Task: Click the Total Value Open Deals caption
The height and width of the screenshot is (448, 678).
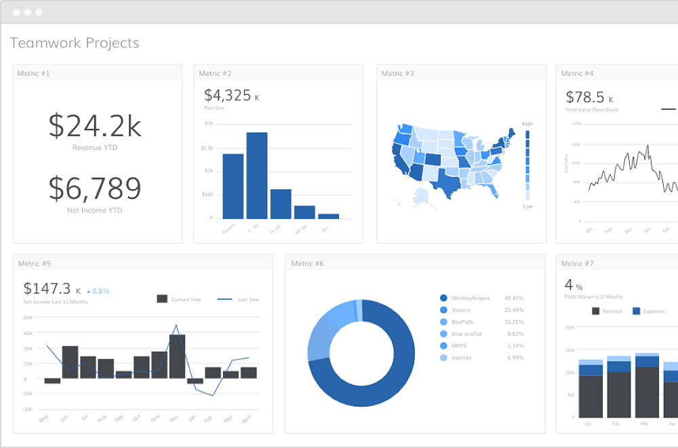Action: click(x=591, y=110)
